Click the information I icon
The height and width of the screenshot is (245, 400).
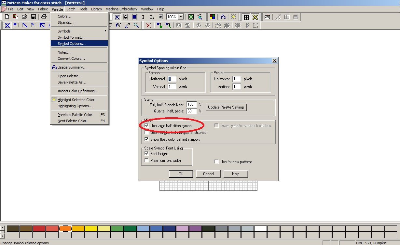(x=143, y=17)
